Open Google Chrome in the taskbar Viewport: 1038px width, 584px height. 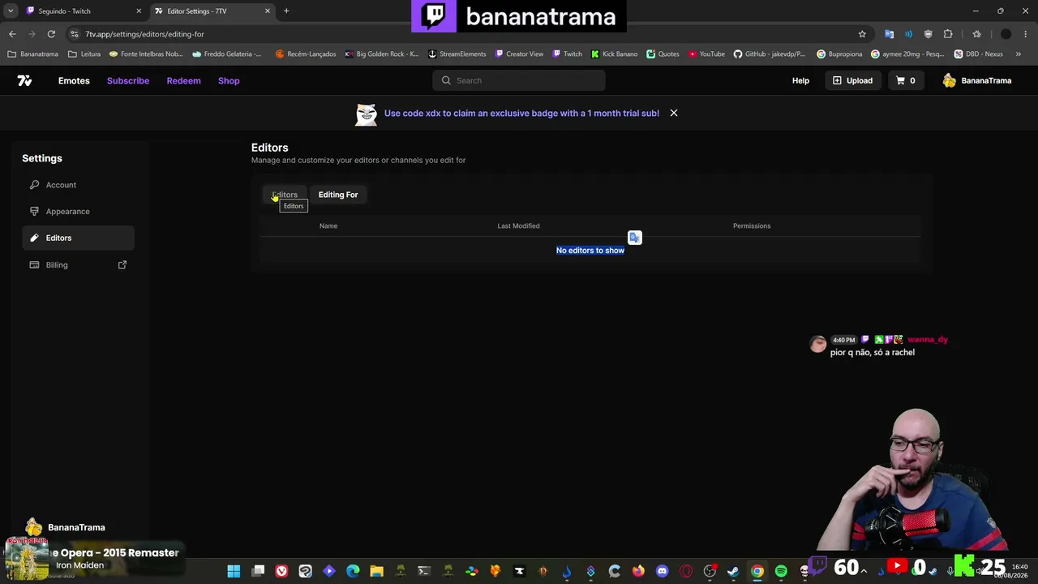point(757,571)
